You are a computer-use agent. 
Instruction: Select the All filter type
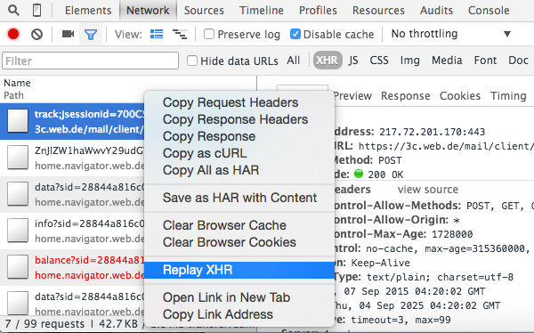[x=293, y=61]
